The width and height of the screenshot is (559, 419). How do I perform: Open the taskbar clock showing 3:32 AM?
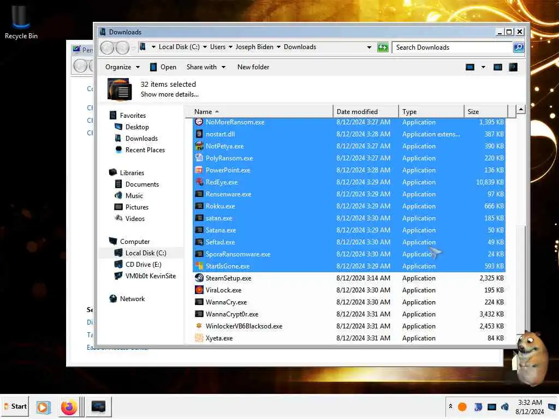point(530,407)
